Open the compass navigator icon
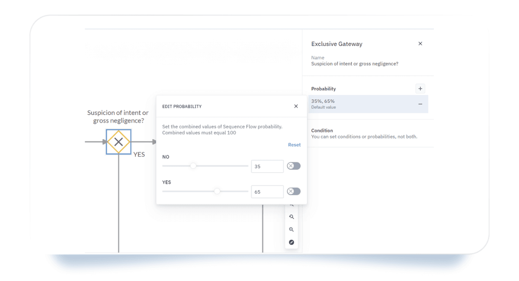519x281 pixels. [x=292, y=243]
